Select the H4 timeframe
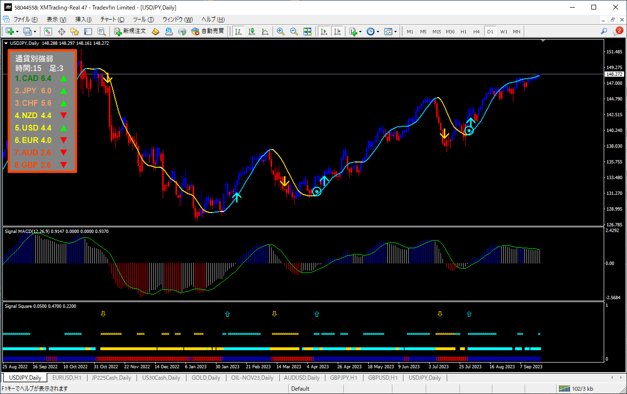This screenshot has width=627, height=394. [477, 31]
